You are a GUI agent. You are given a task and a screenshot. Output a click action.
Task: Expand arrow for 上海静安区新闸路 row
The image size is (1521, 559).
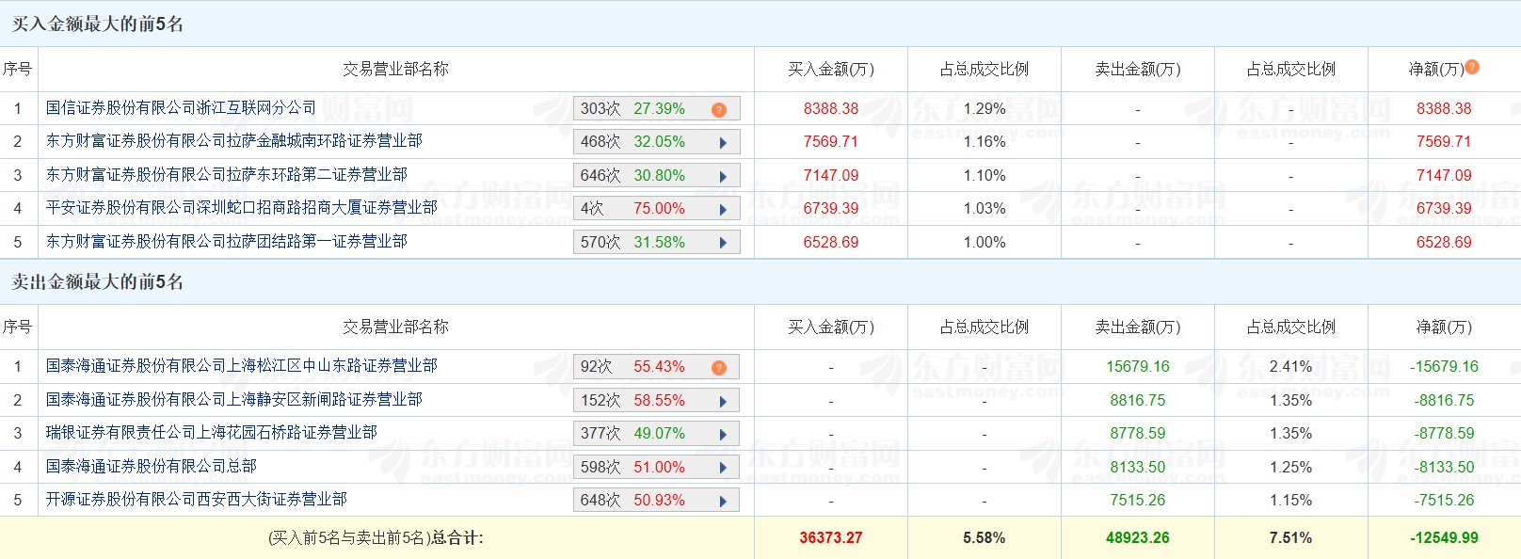click(723, 401)
